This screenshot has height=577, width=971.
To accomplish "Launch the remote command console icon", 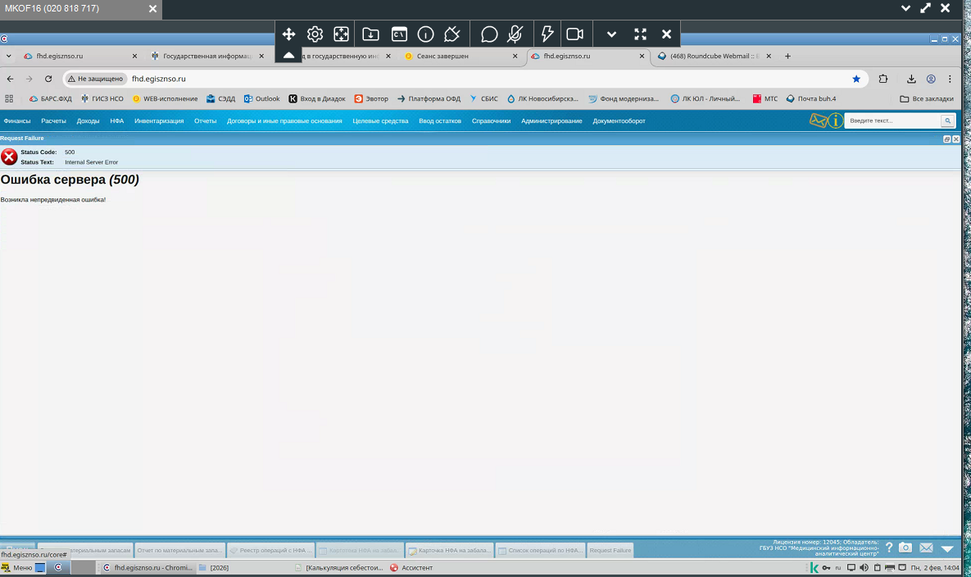I will (399, 34).
